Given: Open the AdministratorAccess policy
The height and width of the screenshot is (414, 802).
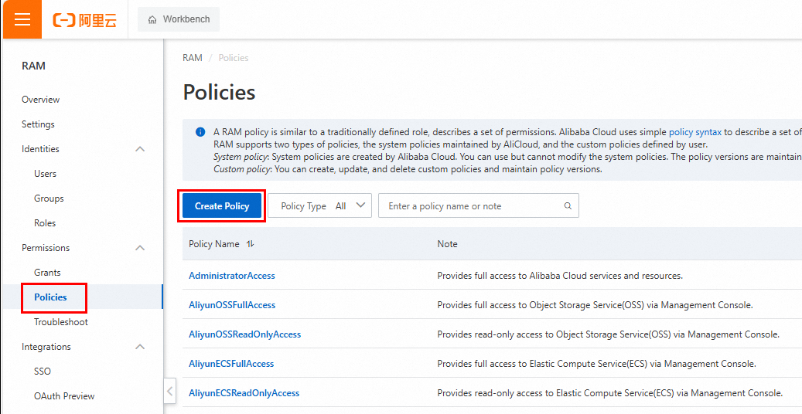Looking at the screenshot, I should pyautogui.click(x=232, y=276).
